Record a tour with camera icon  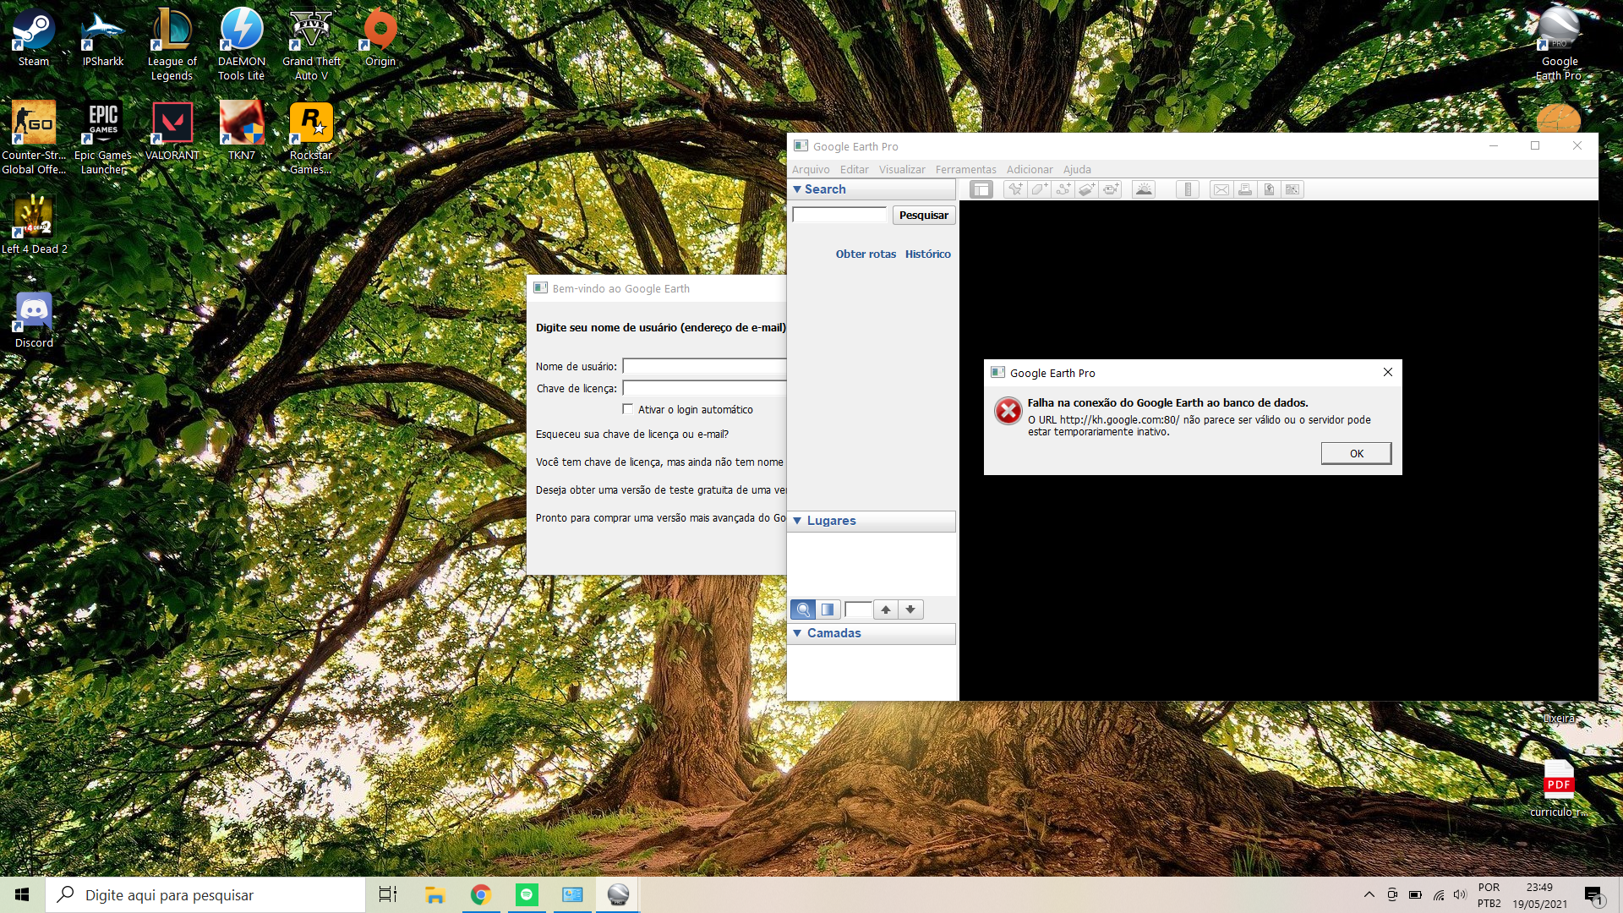coord(1111,189)
